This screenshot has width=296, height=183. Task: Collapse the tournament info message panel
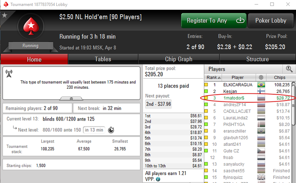(x=71, y=98)
